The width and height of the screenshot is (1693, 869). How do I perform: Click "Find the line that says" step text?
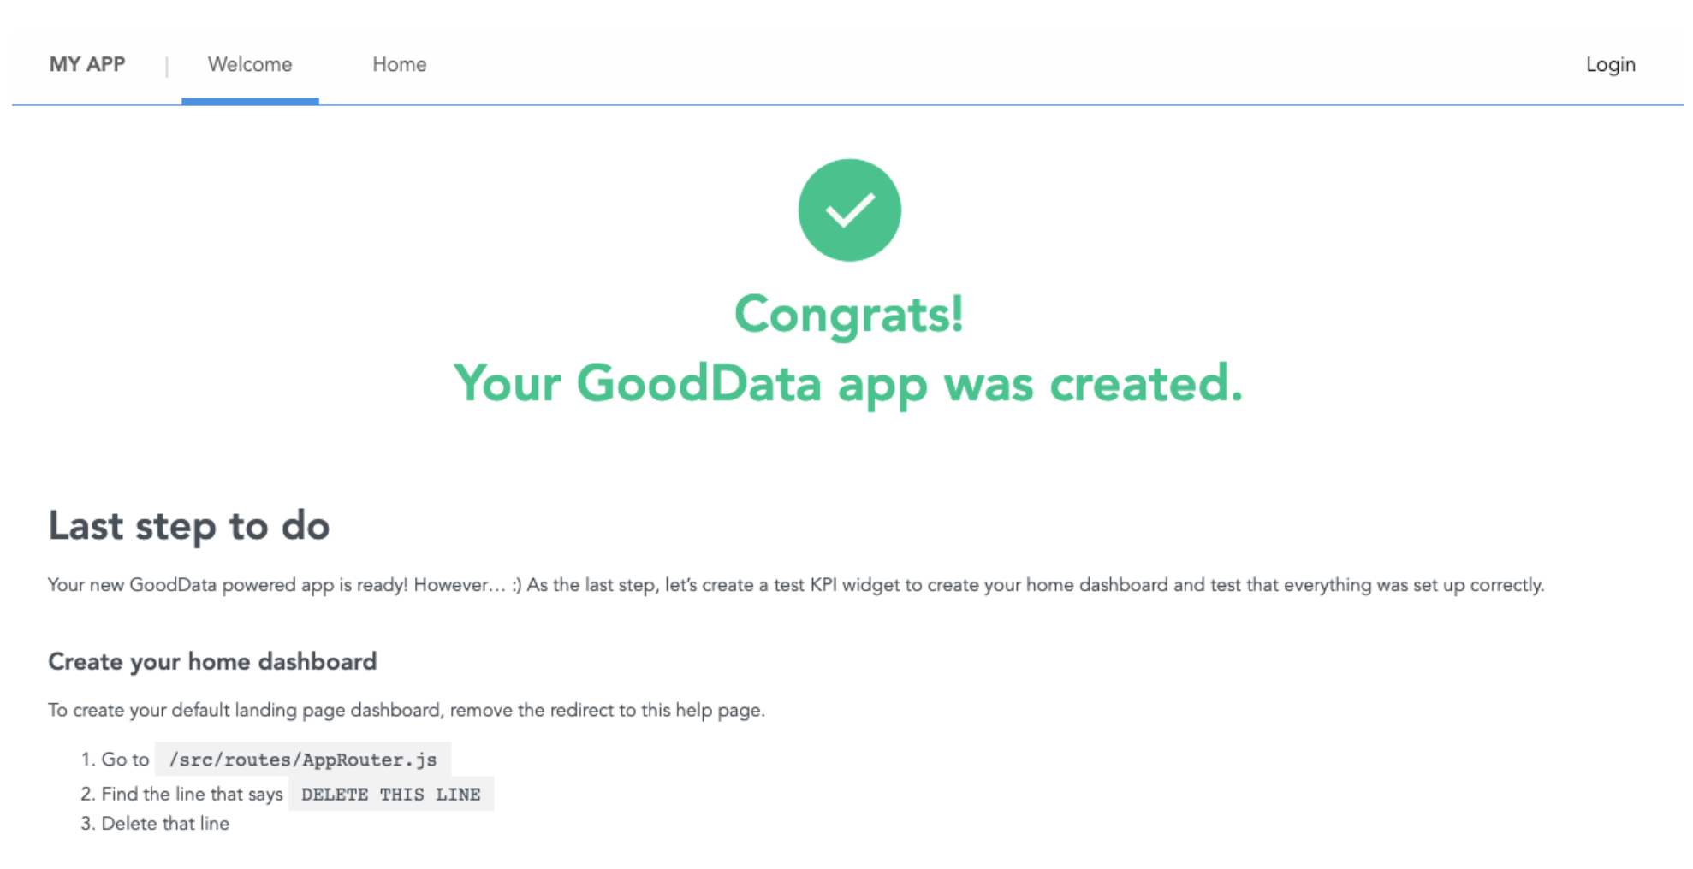192,794
